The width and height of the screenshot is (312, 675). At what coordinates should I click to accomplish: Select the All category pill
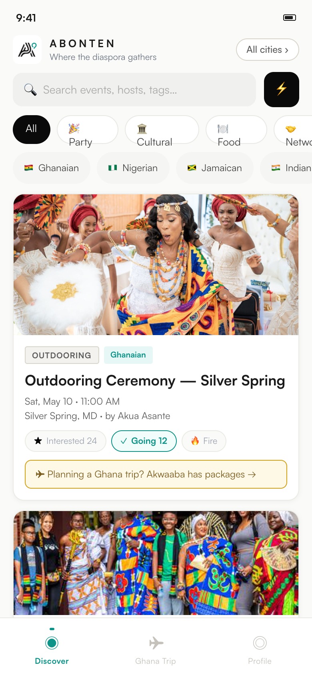coord(32,129)
